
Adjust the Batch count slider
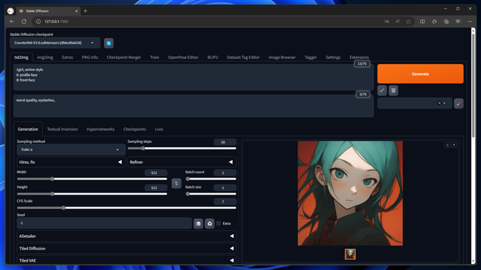(x=211, y=179)
